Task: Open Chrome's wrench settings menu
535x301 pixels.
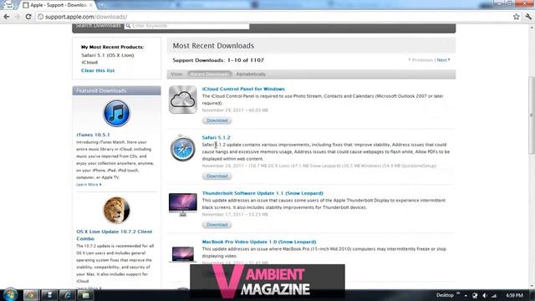Action: (528, 17)
